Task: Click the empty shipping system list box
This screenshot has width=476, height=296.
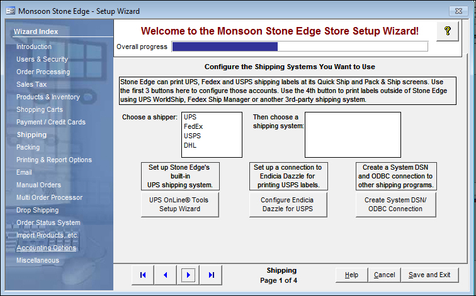Action: click(x=353, y=135)
